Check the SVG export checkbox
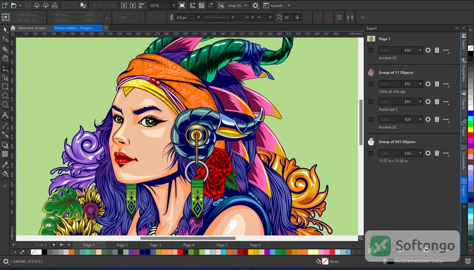474x270 pixels. click(x=371, y=153)
